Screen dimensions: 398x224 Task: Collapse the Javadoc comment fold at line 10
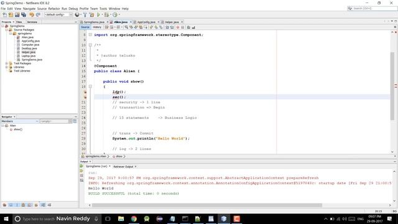[x=90, y=45]
